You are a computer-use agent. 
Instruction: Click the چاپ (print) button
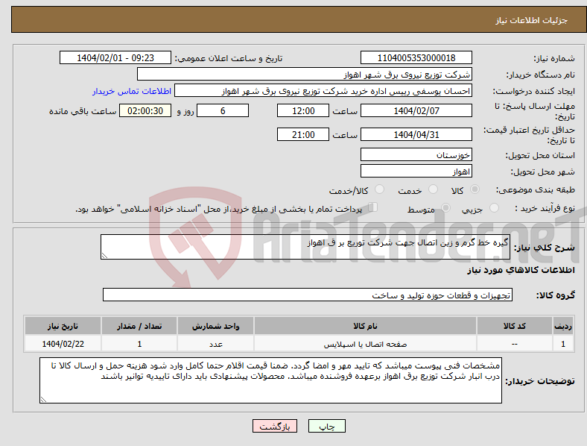326,426
